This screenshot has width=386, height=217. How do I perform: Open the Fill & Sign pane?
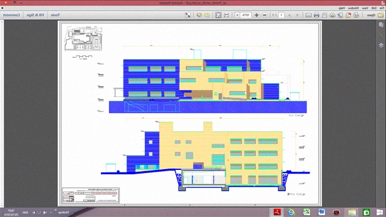click(35, 15)
